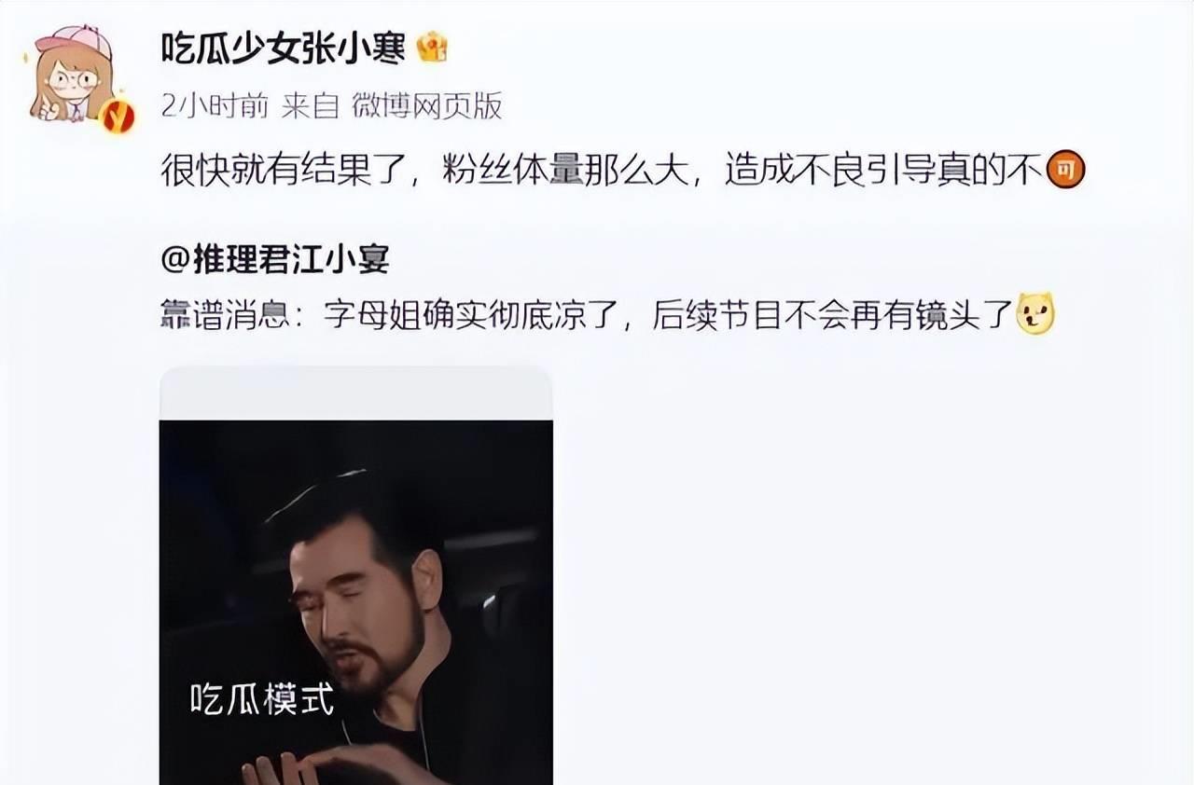Click the orange V verified badge

[x=118, y=117]
